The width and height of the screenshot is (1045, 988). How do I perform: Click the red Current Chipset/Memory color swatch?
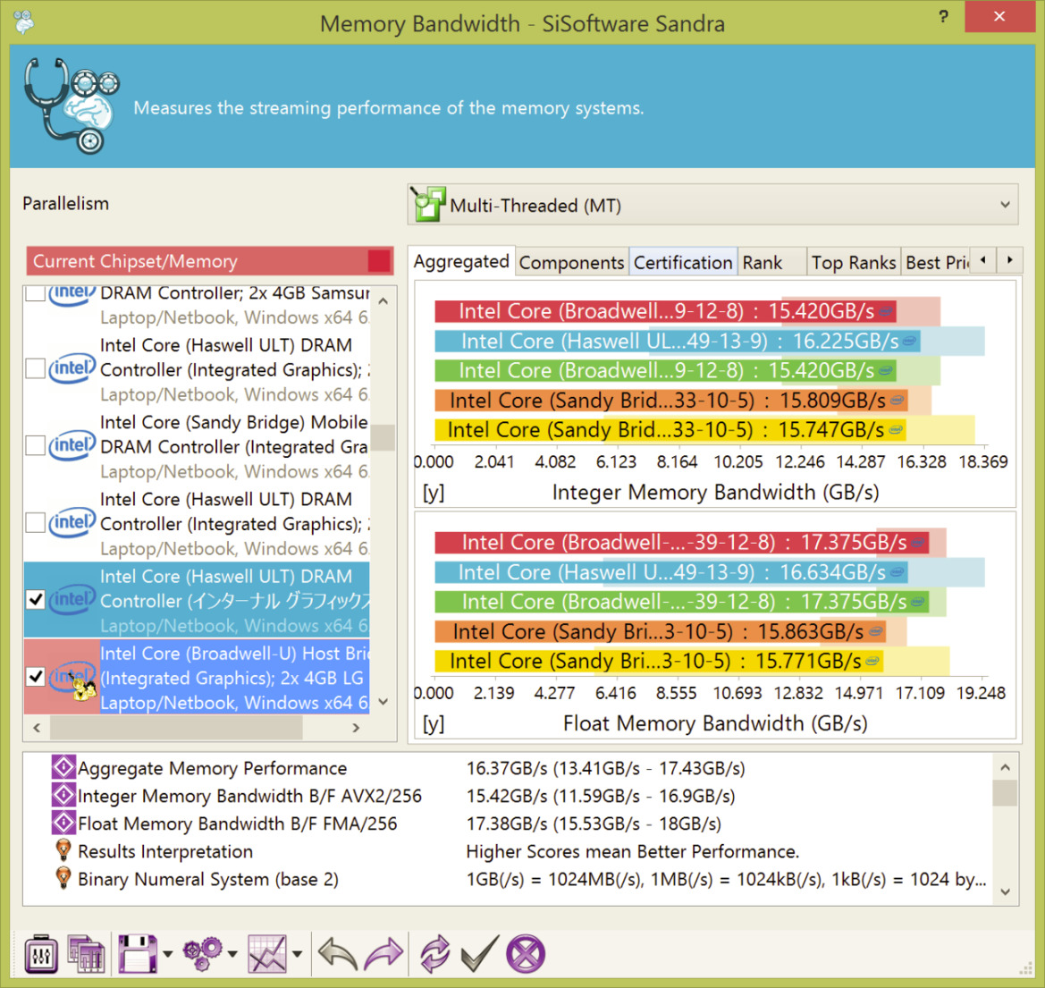(x=379, y=261)
